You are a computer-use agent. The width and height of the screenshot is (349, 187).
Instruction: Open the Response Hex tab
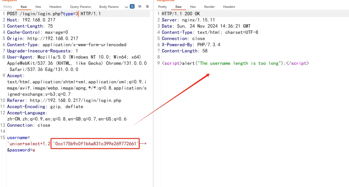[193, 7]
